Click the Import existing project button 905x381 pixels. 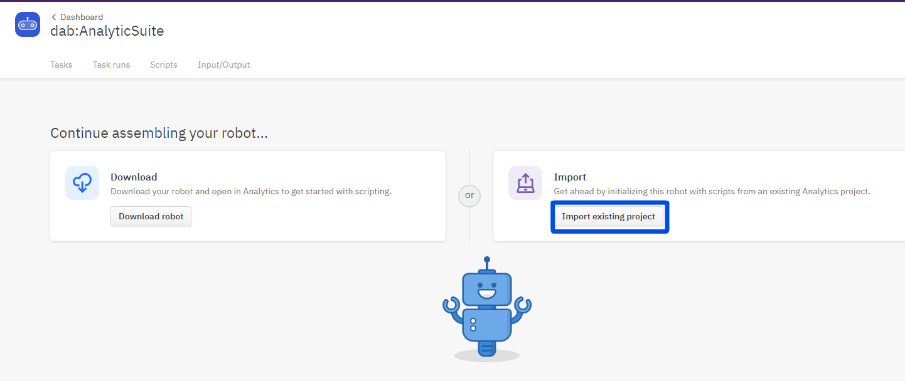coord(608,216)
